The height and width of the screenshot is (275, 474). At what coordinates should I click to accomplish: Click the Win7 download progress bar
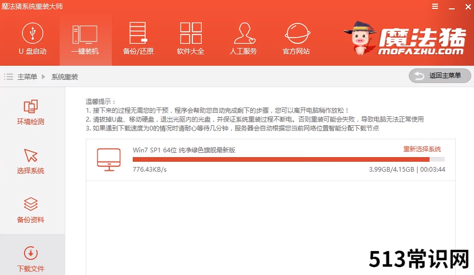click(x=288, y=159)
